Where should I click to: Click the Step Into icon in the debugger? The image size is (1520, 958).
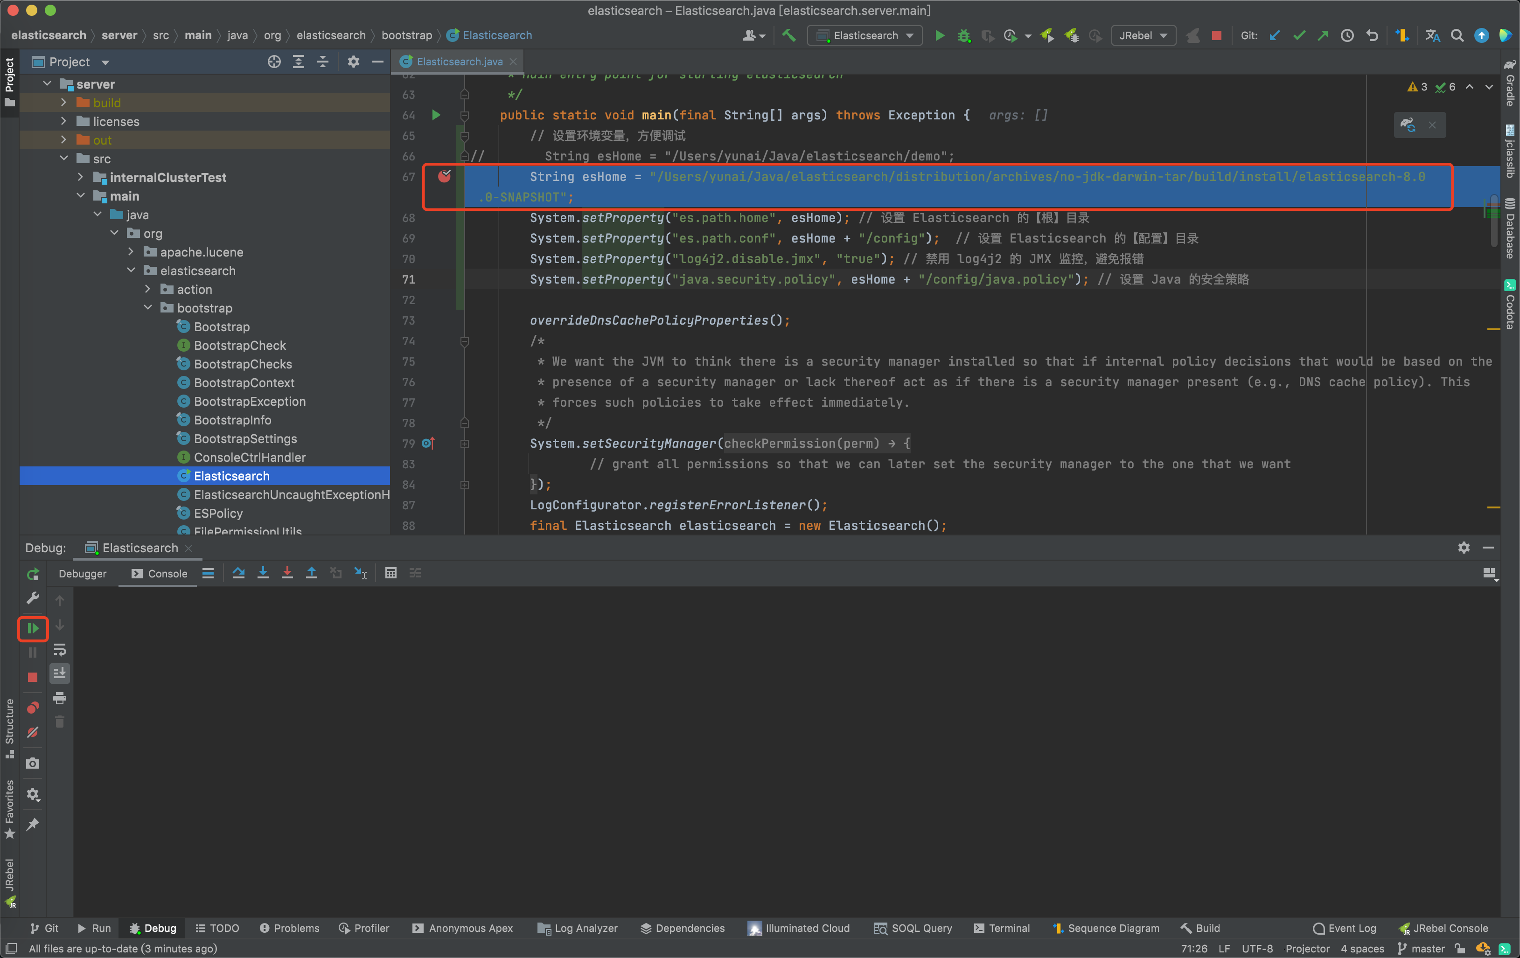(263, 573)
